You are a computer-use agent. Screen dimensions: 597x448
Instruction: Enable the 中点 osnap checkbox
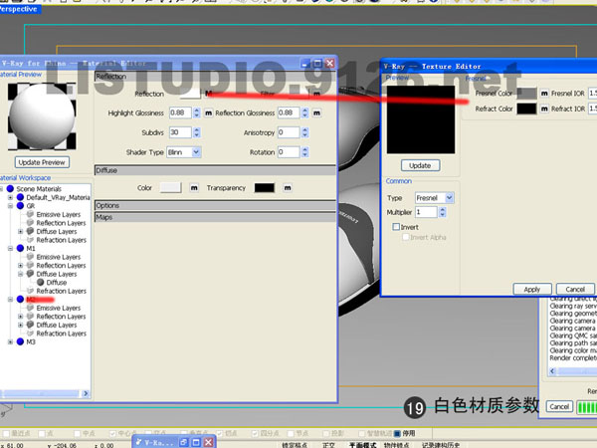click(x=78, y=433)
